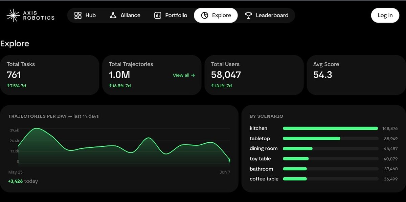The height and width of the screenshot is (202, 406).
Task: Click the tabletop scenario label
Action: coord(260,139)
